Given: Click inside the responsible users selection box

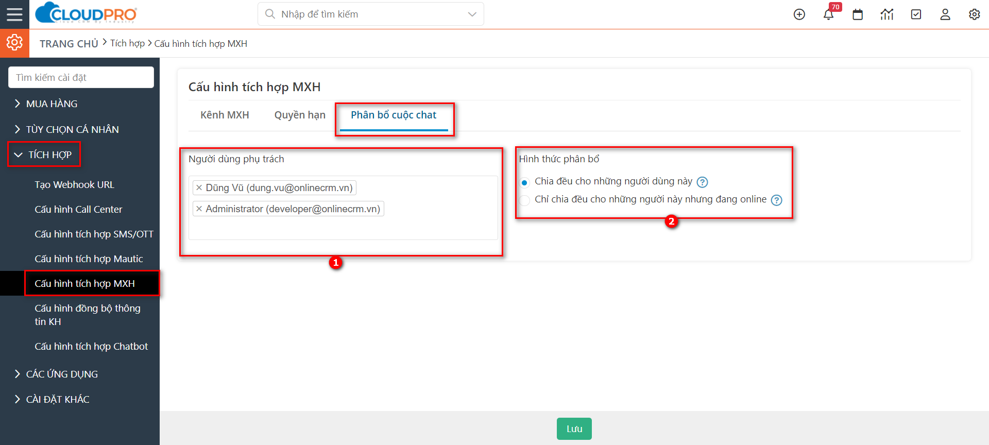Looking at the screenshot, I should pos(343,208).
